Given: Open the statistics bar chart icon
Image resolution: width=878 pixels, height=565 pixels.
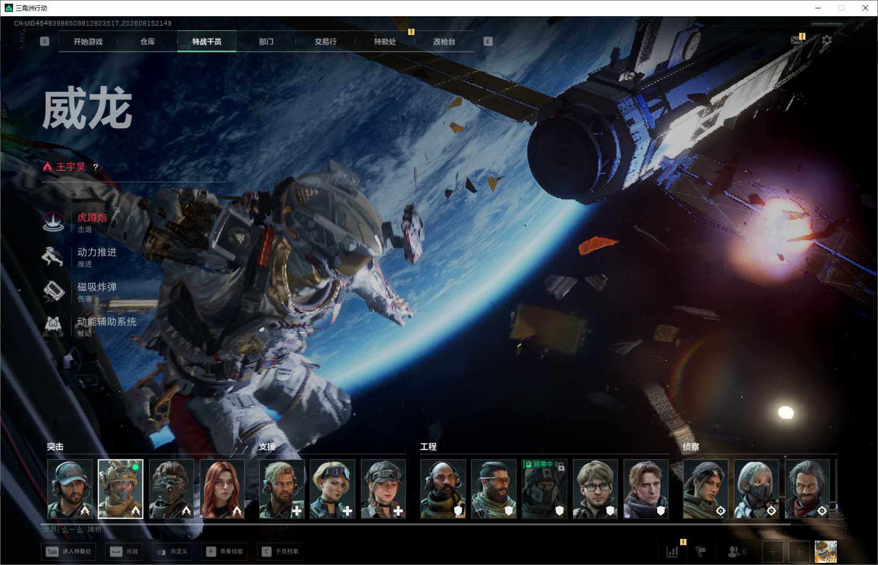Looking at the screenshot, I should (x=673, y=551).
